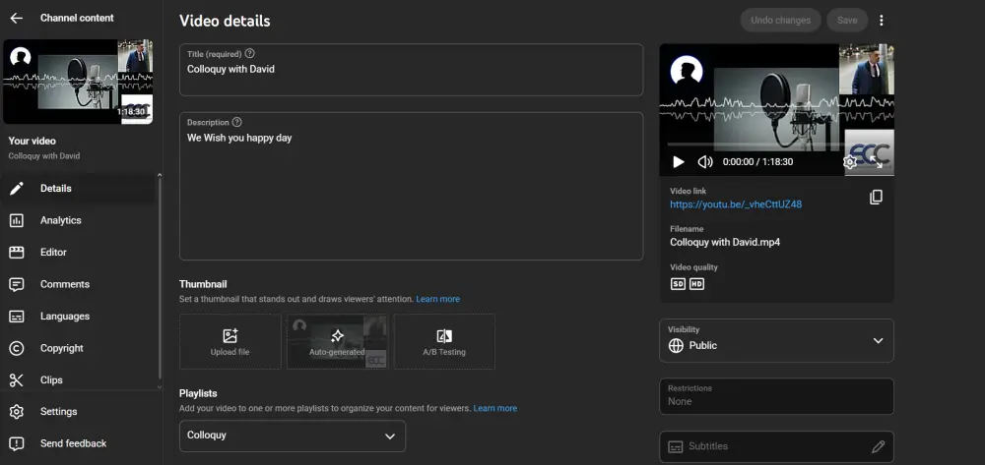The image size is (985, 465).
Task: Click Send feedback
Action: tap(78, 443)
